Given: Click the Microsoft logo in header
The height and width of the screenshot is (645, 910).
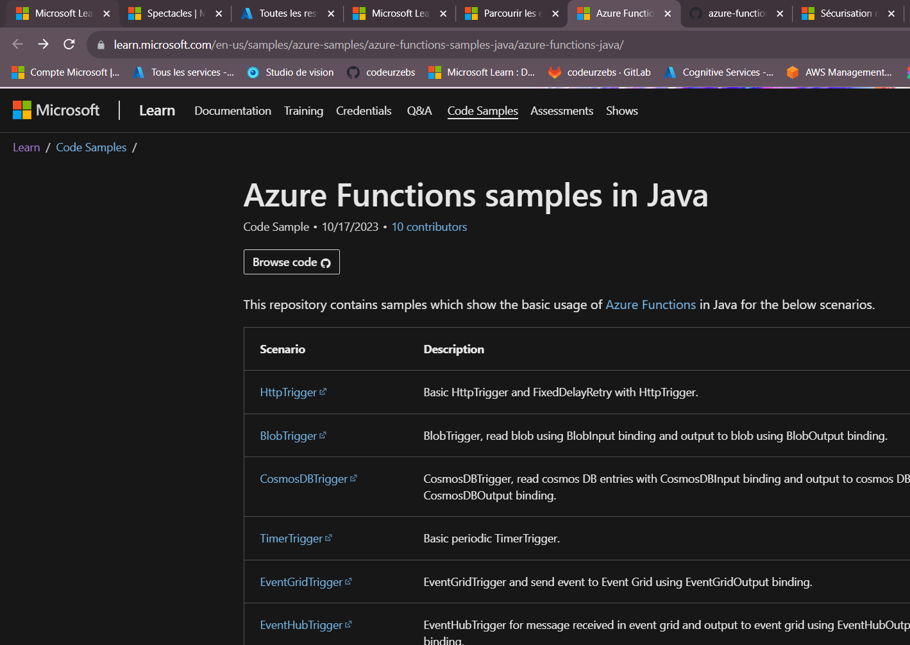Looking at the screenshot, I should (56, 110).
